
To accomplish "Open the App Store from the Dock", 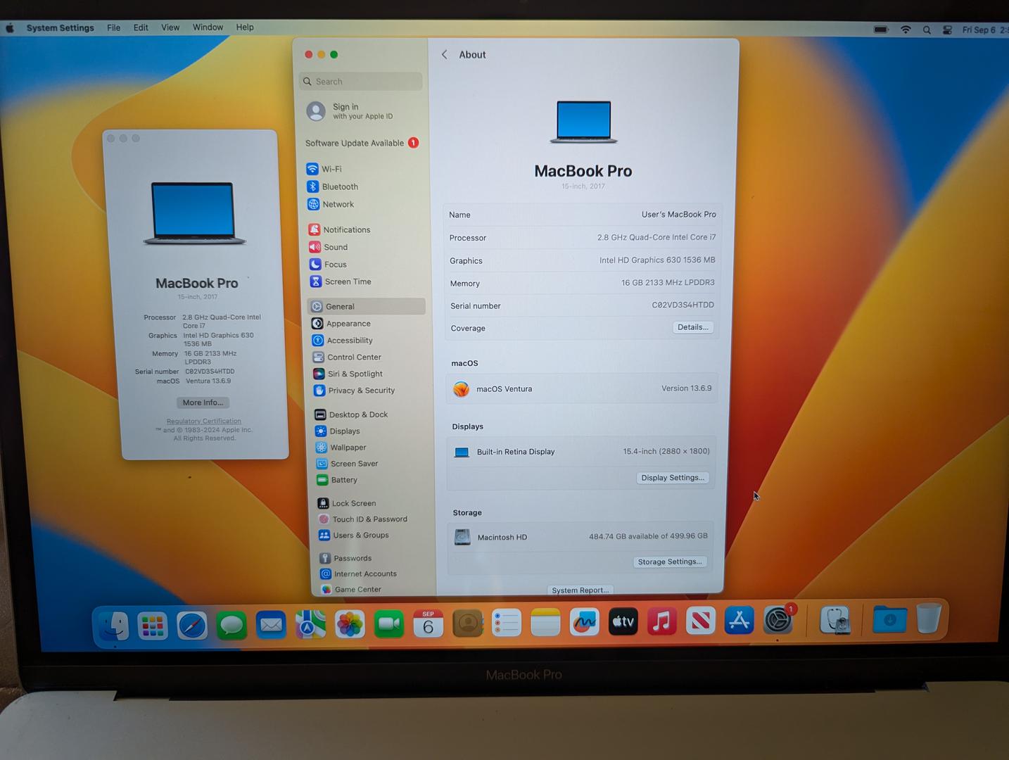I will tap(739, 621).
